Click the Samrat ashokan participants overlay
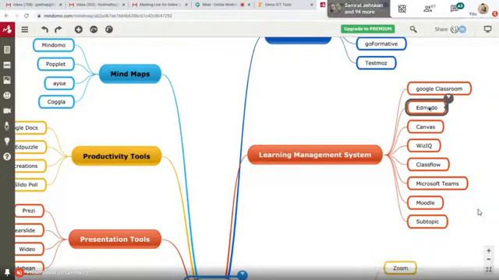Viewport: 499px width, 280px height. (x=359, y=9)
